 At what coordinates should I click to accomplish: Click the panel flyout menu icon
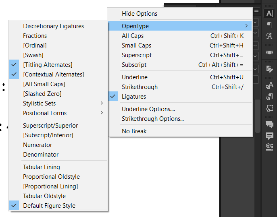pyautogui.click(x=256, y=10)
